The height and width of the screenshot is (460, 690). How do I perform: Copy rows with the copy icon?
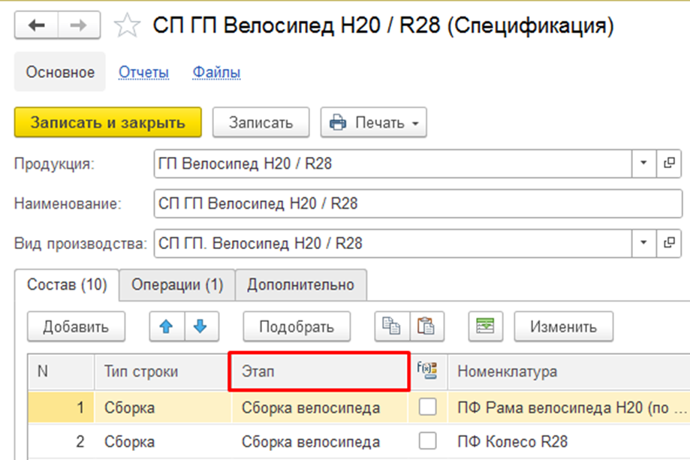392,326
